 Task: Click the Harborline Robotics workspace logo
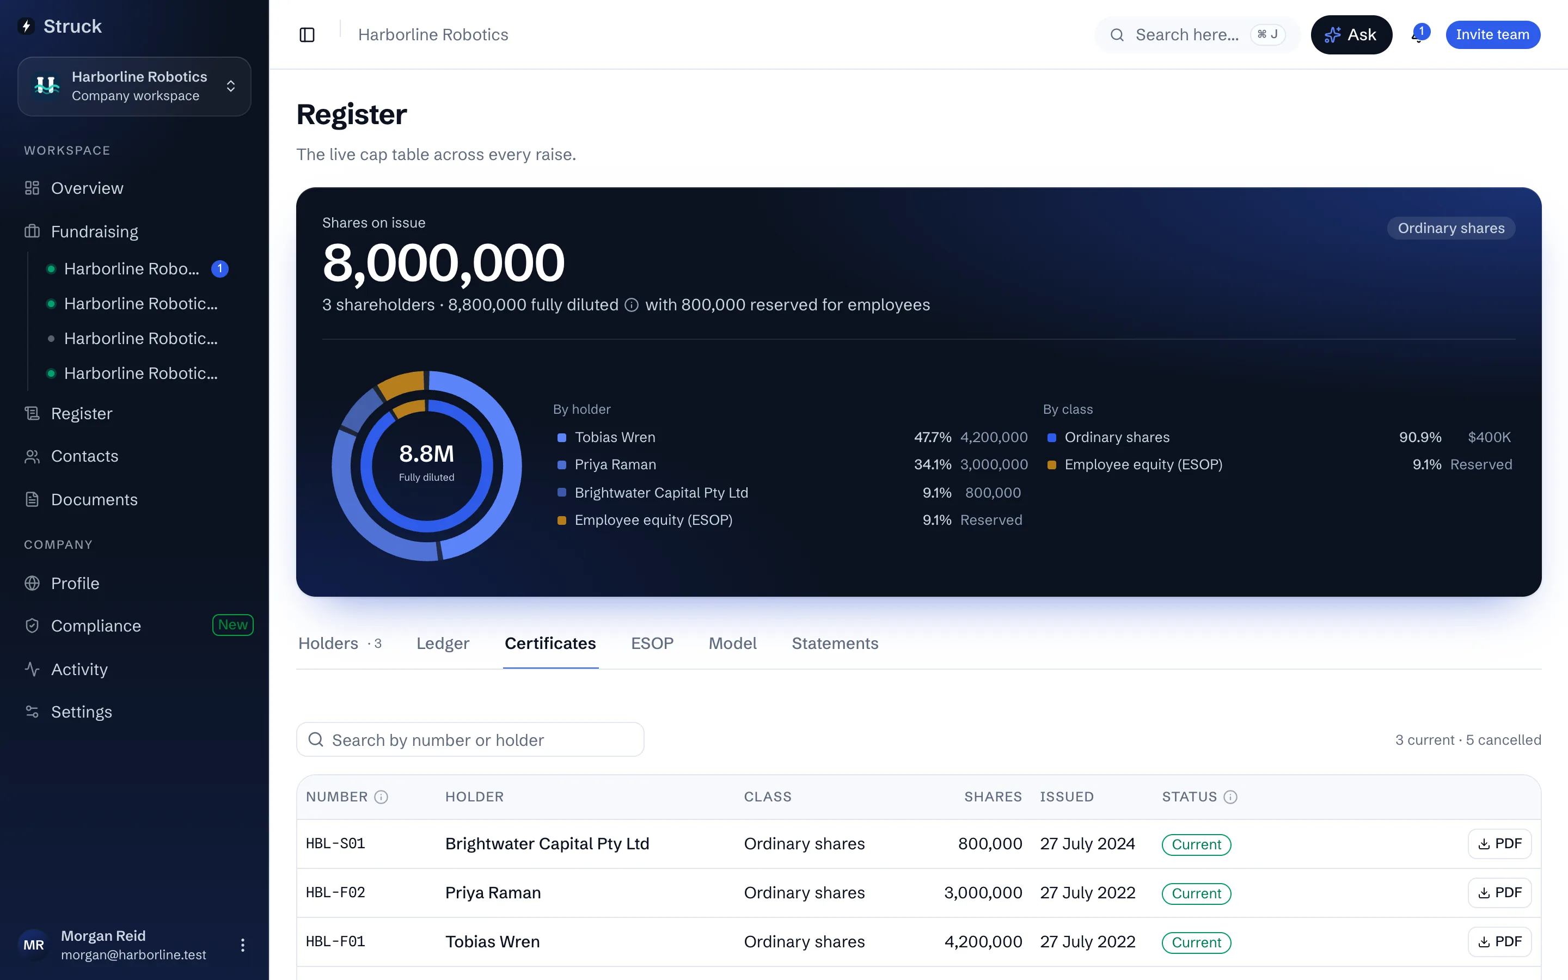[x=47, y=86]
